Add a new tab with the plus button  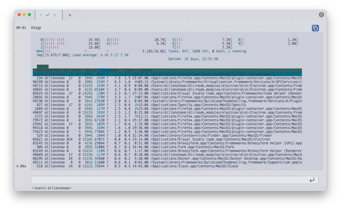pyautogui.click(x=70, y=15)
